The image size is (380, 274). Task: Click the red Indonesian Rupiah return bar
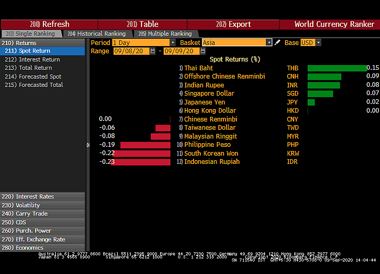140,162
